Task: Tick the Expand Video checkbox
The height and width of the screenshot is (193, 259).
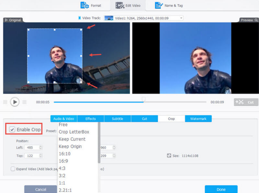Action: (13, 169)
